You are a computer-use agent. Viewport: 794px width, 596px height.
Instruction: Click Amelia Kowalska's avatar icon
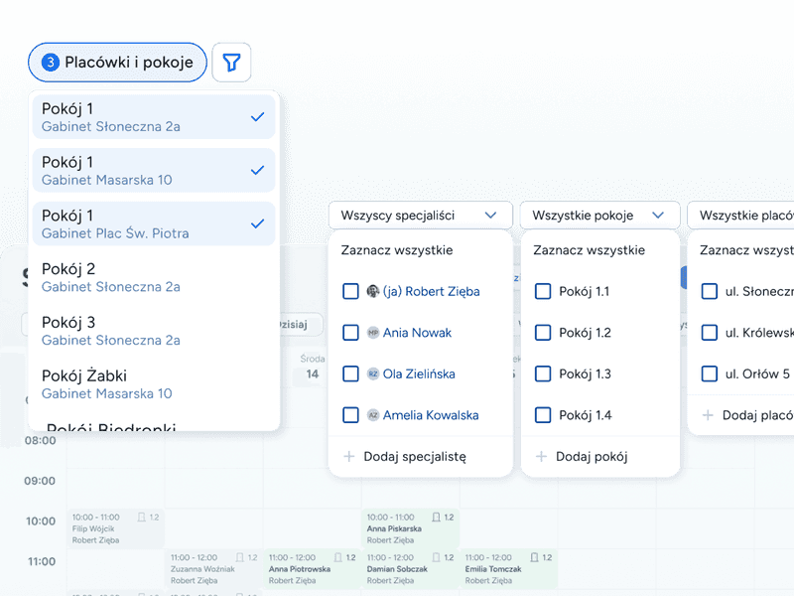tap(373, 415)
